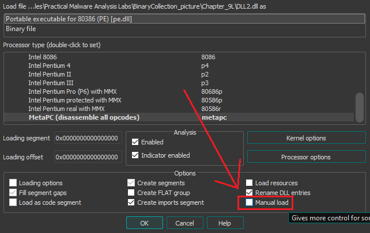The height and width of the screenshot is (233, 370).
Task: Click the processor list scrollbar
Action: point(360,106)
